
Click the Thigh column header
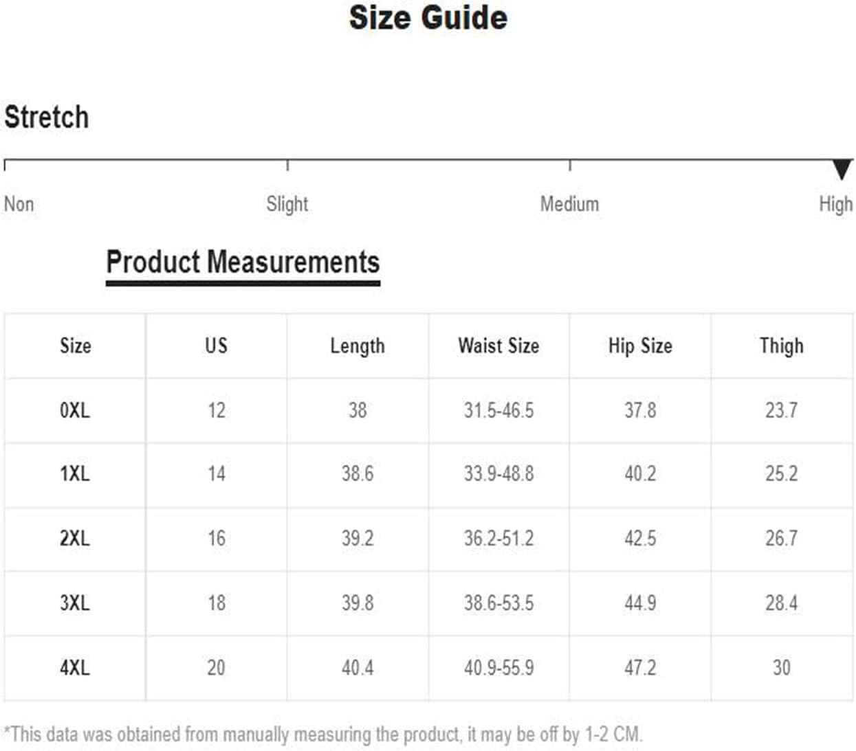[x=782, y=346]
